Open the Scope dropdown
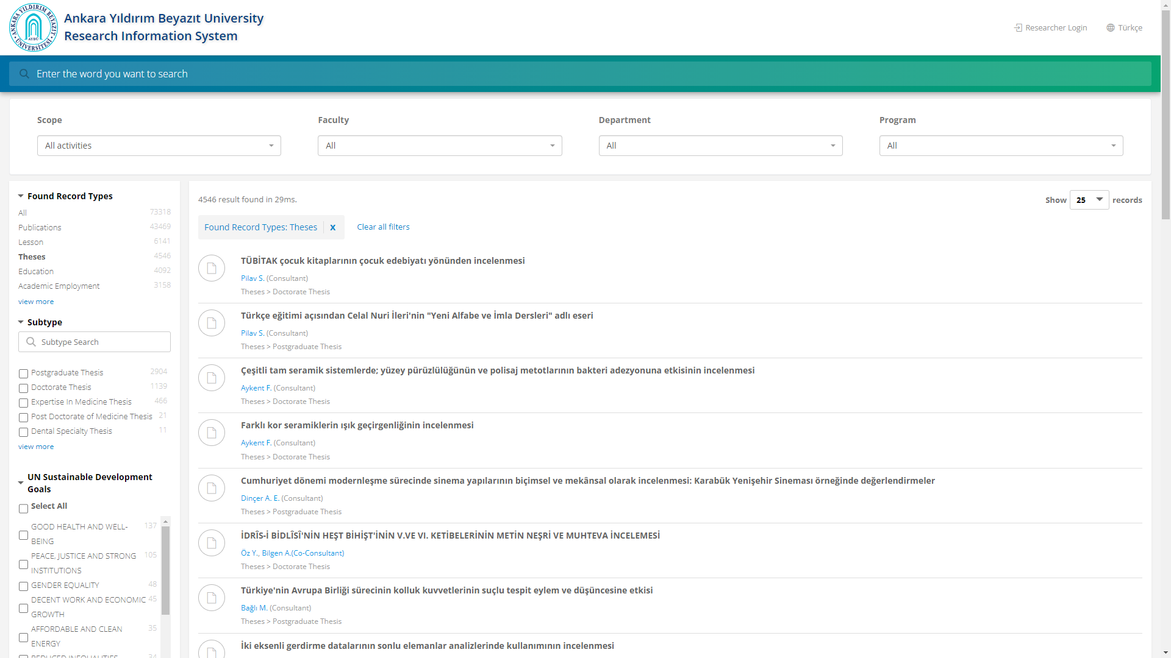 [x=159, y=146]
